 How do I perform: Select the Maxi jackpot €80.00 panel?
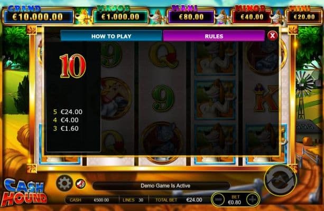(191, 16)
